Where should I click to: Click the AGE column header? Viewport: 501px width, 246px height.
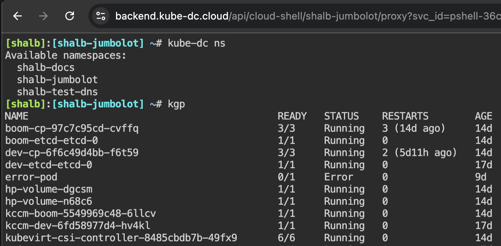tap(483, 116)
